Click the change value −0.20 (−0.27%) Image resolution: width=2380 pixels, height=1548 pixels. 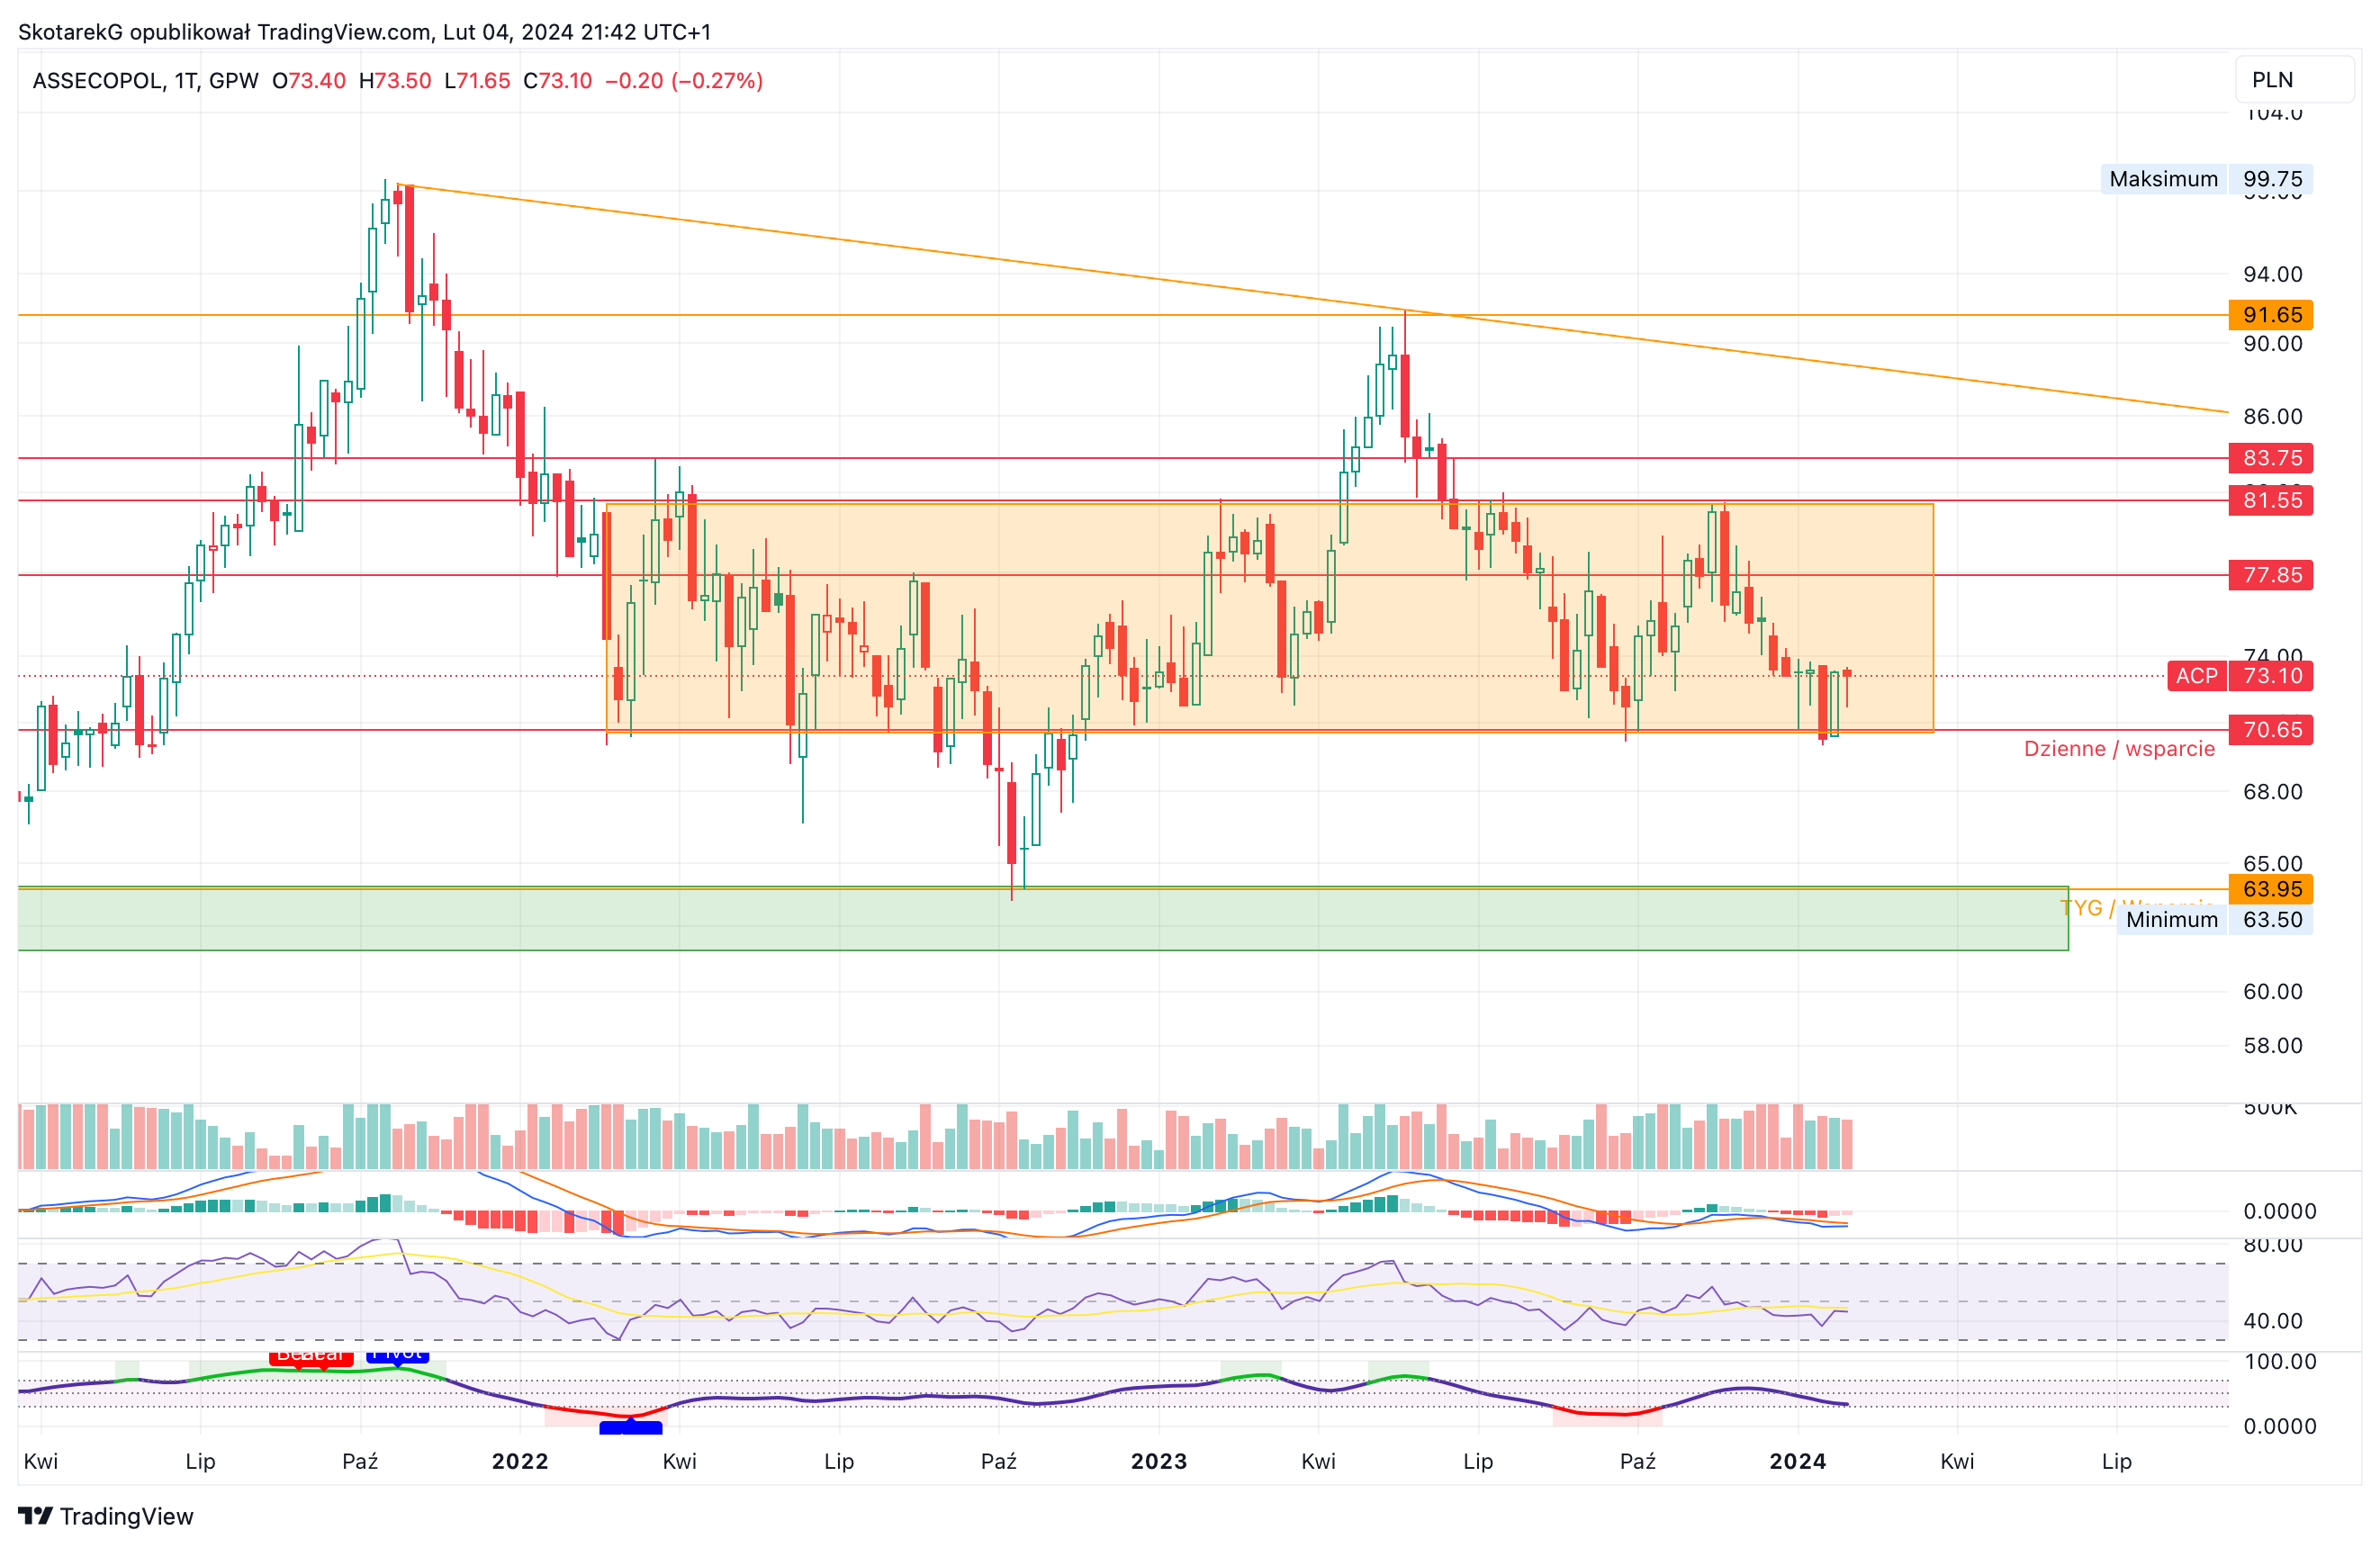tap(684, 81)
